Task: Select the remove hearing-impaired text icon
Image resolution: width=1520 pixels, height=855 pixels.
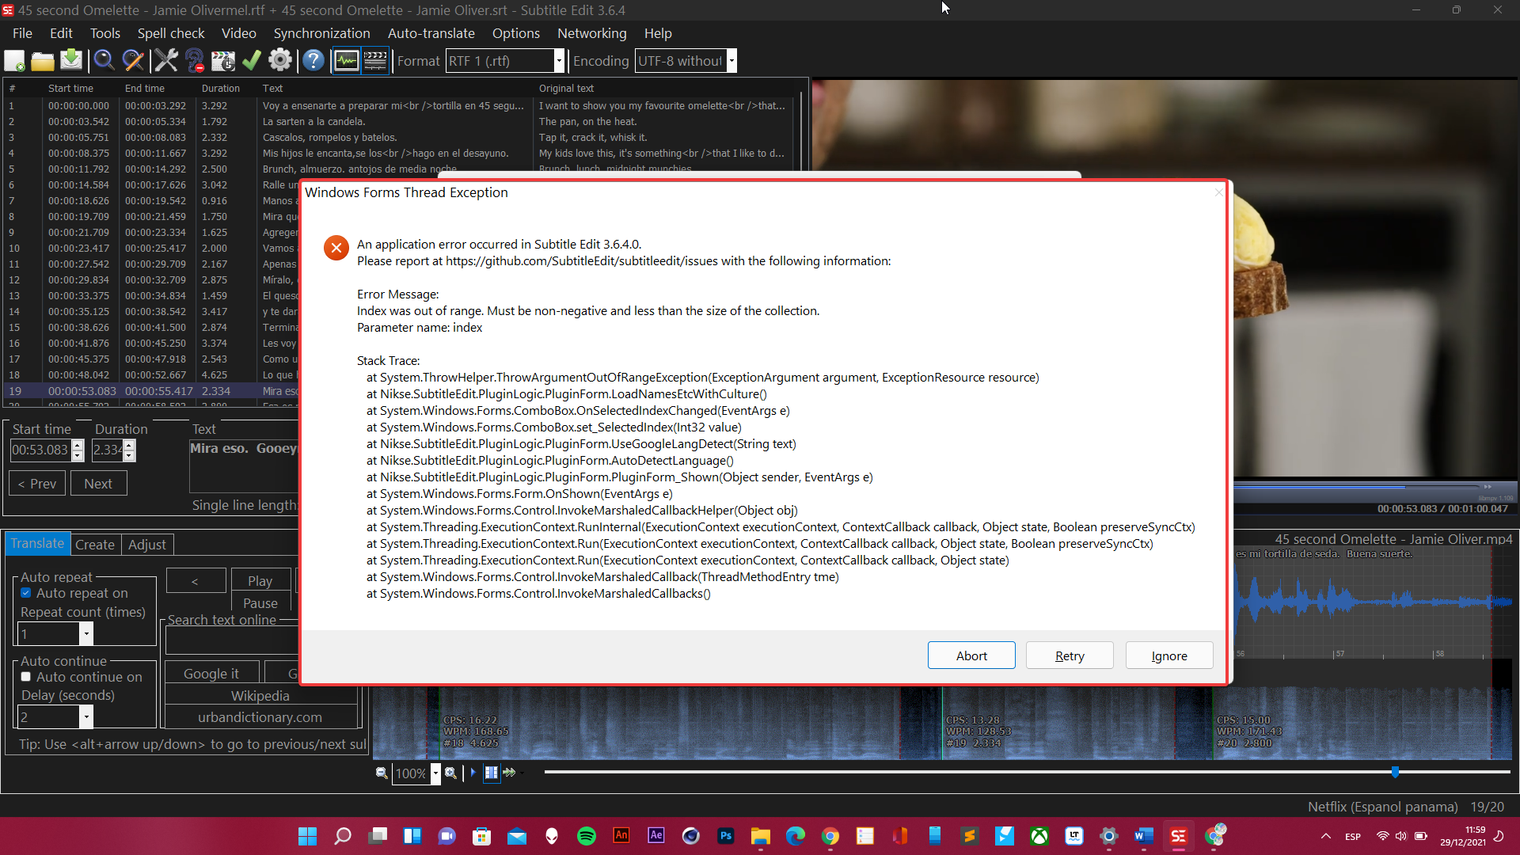Action: (194, 60)
